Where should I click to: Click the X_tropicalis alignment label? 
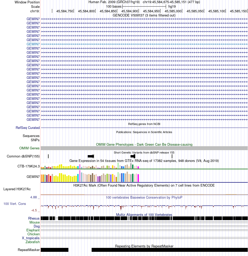[x=31, y=238]
